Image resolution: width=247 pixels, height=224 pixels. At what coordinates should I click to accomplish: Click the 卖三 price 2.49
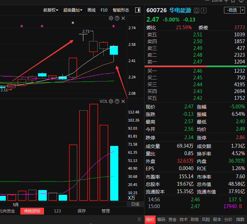click(x=198, y=48)
